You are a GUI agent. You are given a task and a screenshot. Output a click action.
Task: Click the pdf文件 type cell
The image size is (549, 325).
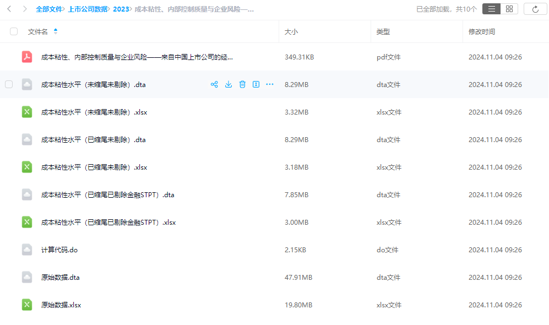click(389, 57)
